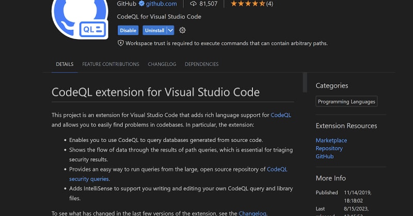413x216 pixels.
Task: Click the Programming Languages category tag
Action: tap(346, 102)
